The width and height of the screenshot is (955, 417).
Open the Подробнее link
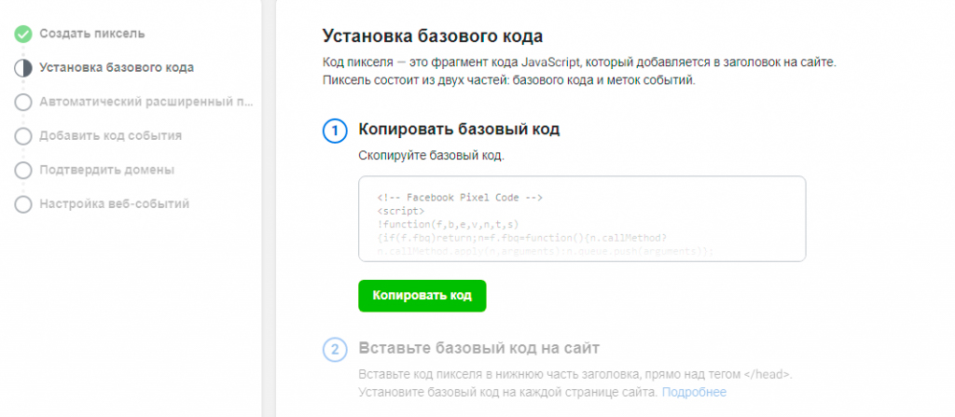coord(694,392)
